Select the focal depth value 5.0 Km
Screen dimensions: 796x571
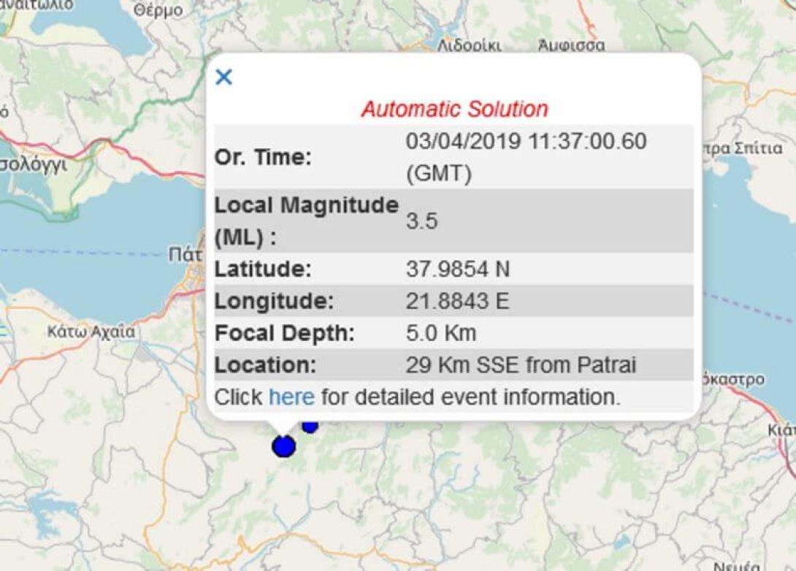[x=440, y=333]
